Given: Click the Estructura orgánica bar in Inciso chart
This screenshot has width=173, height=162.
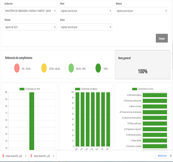Looking at the screenshot, I should (155, 95).
